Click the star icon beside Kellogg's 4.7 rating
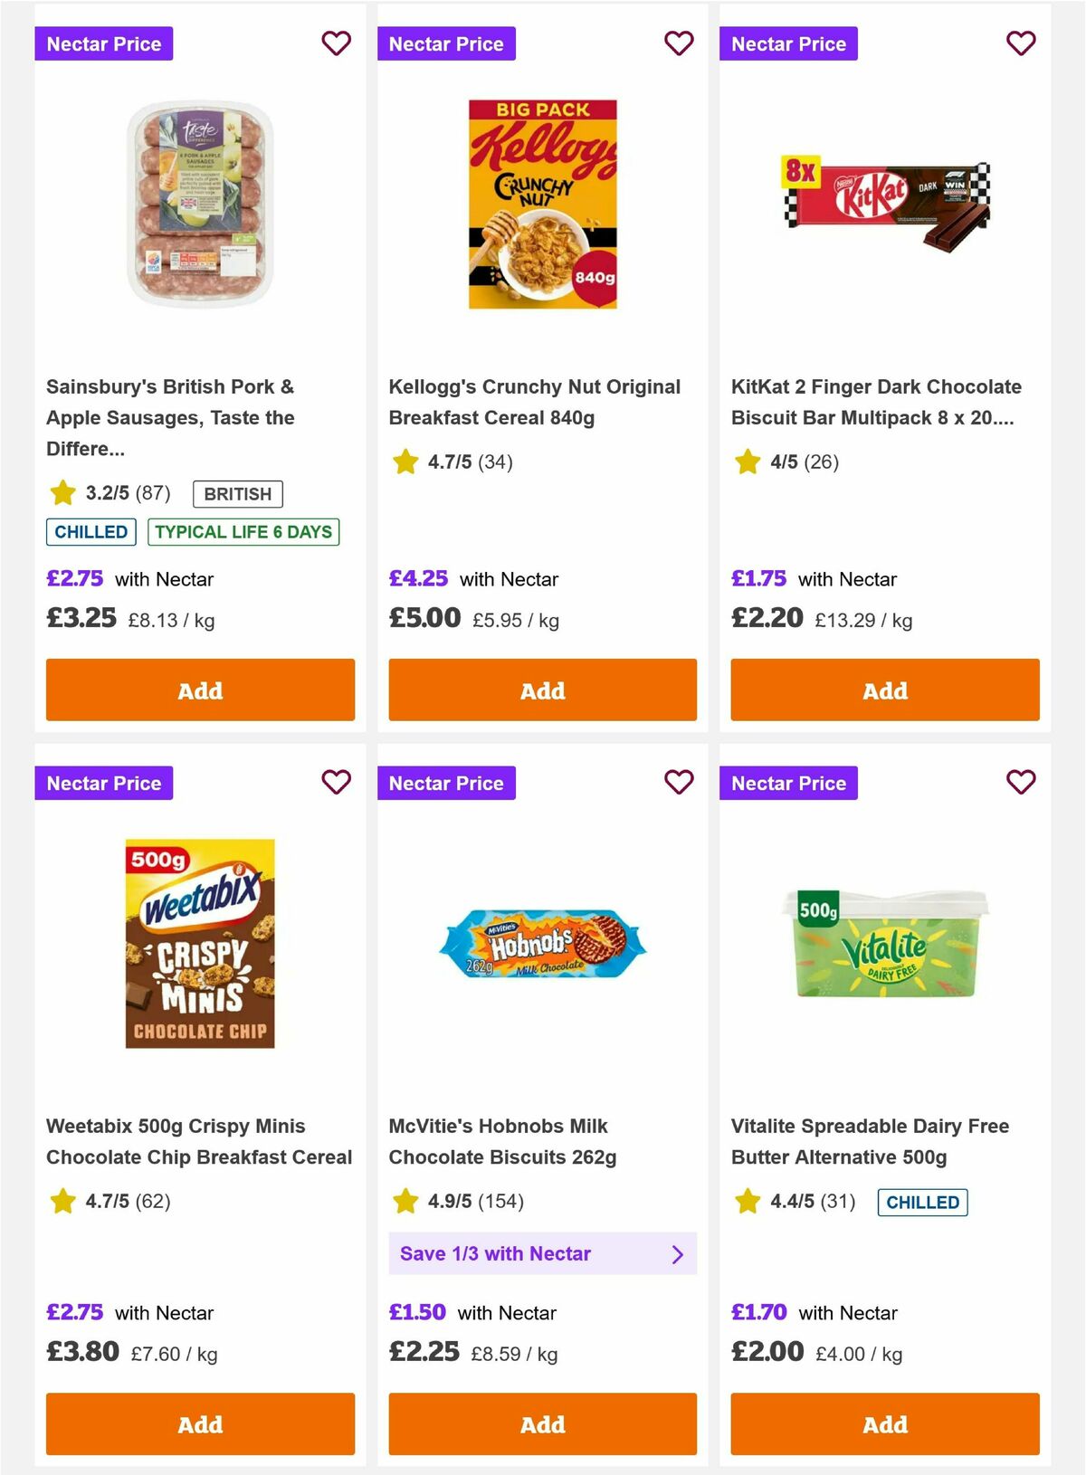 pos(405,462)
